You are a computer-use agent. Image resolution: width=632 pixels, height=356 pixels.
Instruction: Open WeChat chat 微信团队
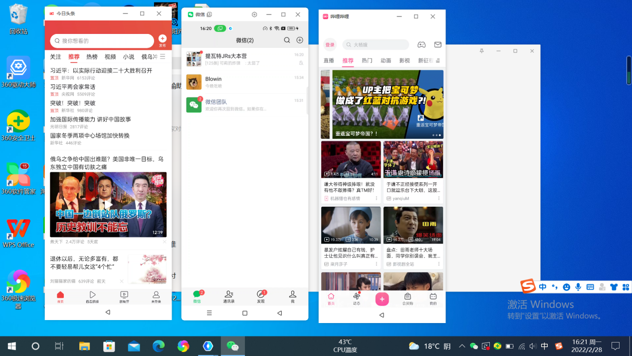coord(244,105)
